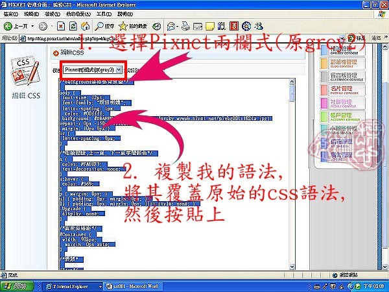Open the 編輯(E) Edit menu
Image resolution: width=389 pixels, height=292 pixels.
point(32,14)
